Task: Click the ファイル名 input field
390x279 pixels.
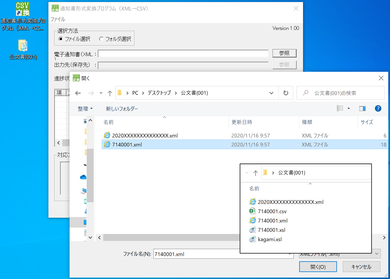Action: coord(195,254)
